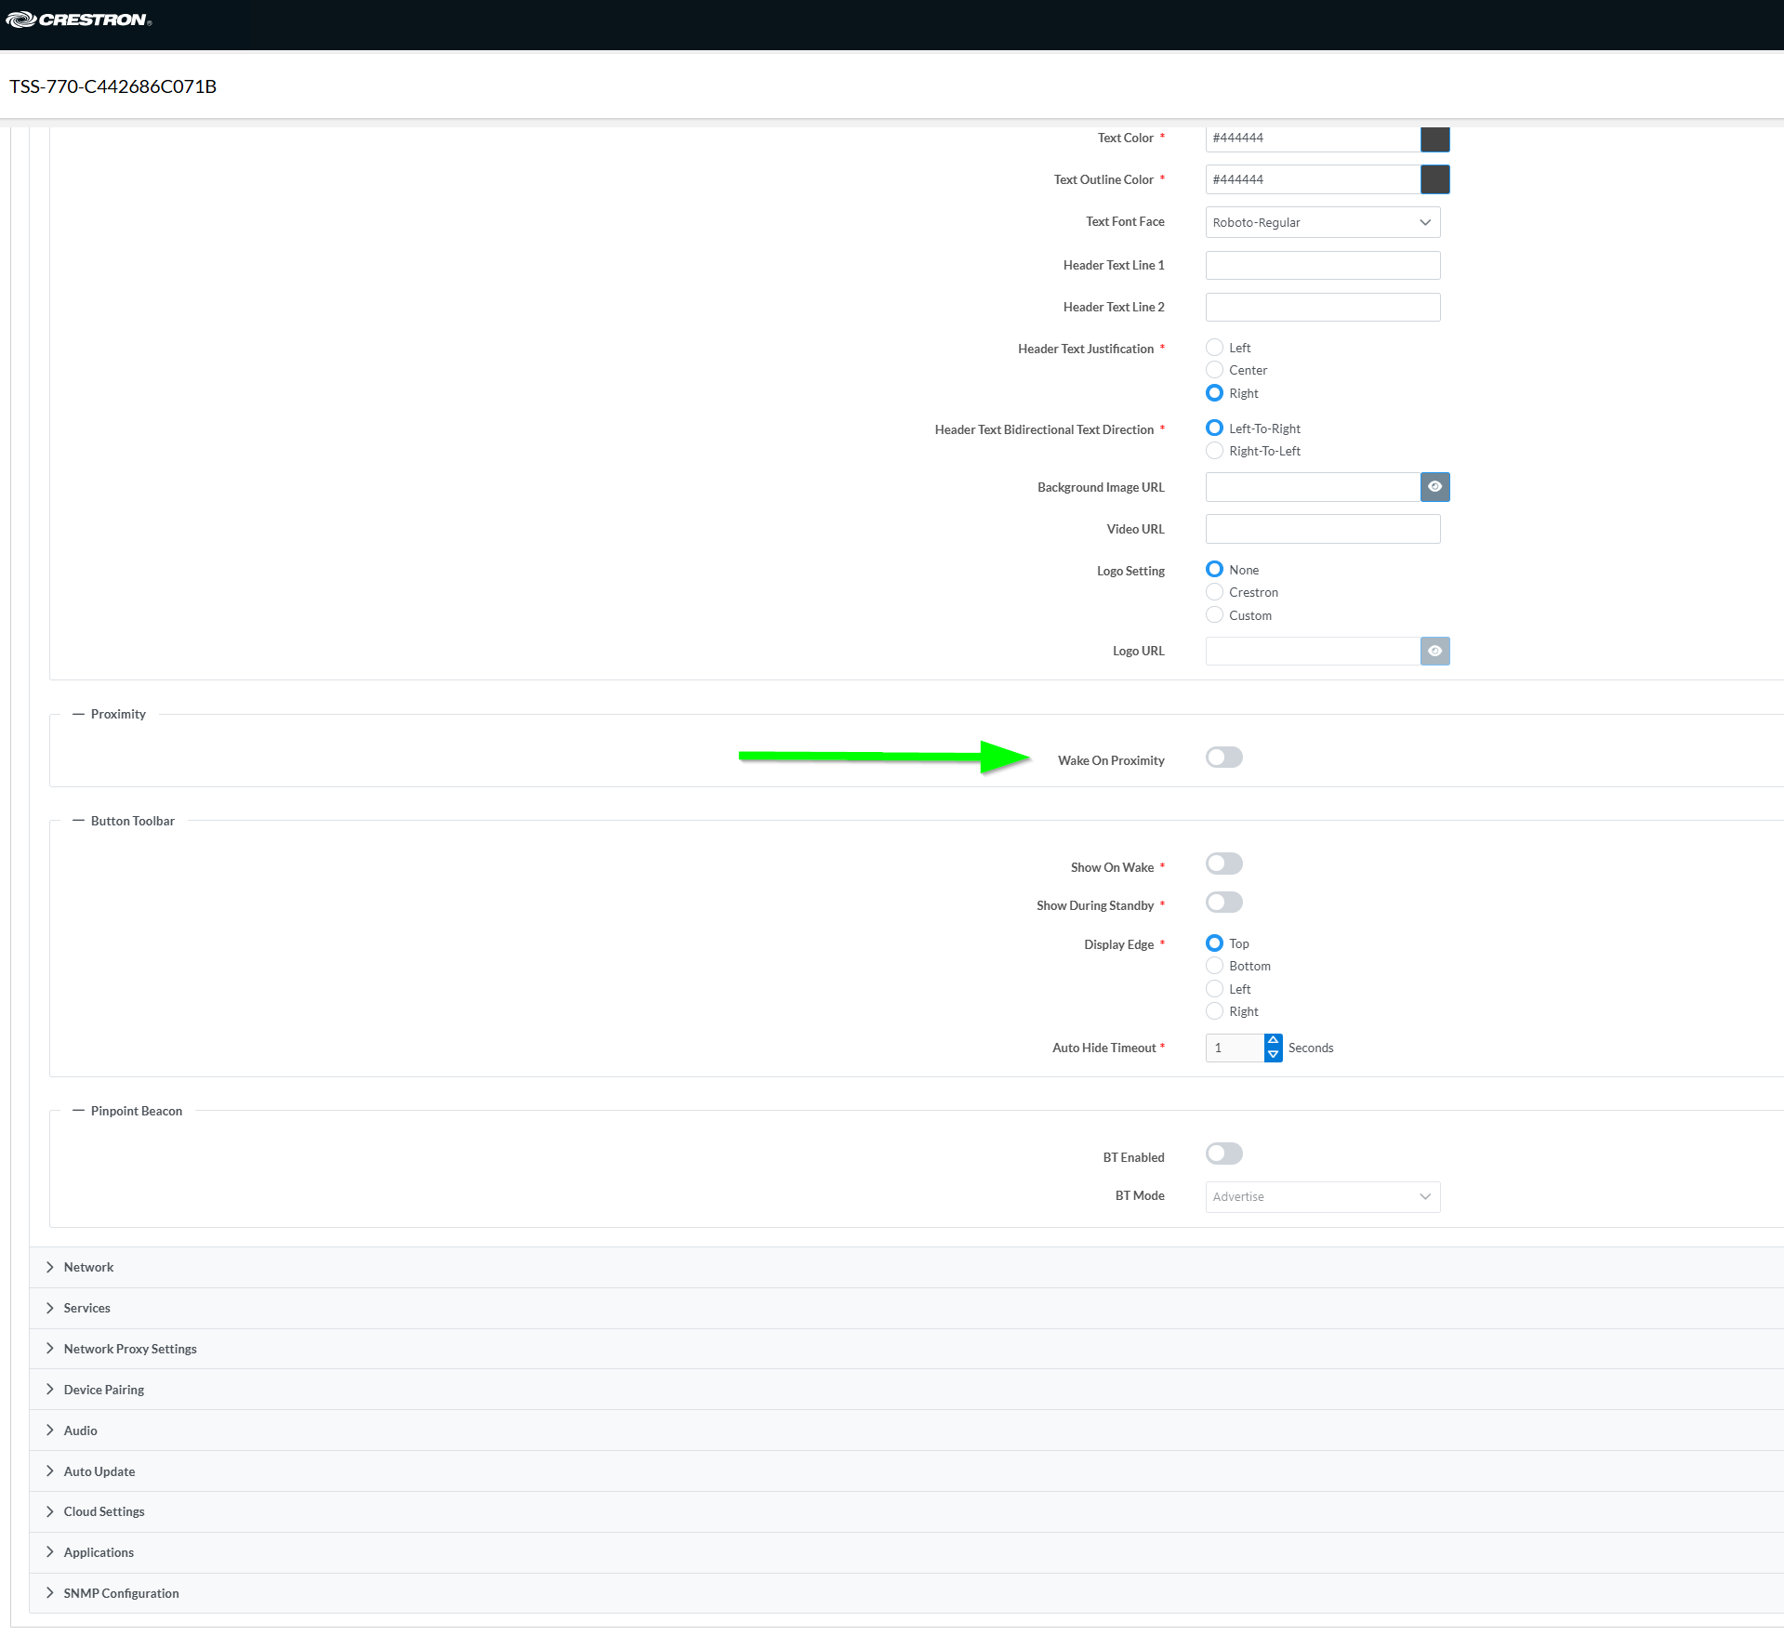Expand the Network section
The image size is (1784, 1635).
(x=88, y=1268)
